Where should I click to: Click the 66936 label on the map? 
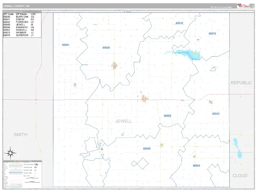click(106, 47)
